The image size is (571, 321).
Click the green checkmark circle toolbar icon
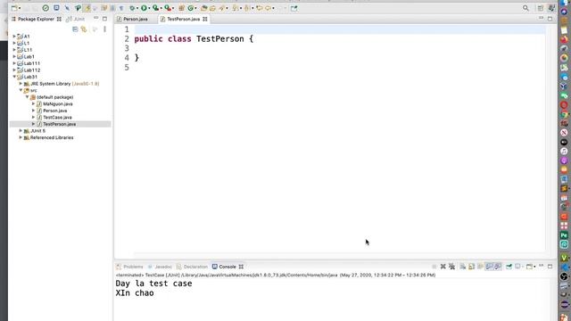[46, 8]
